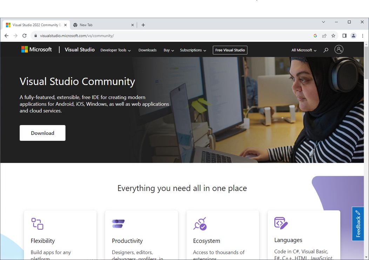369x260 pixels.
Task: Open the Downloads nav item
Action: (147, 50)
